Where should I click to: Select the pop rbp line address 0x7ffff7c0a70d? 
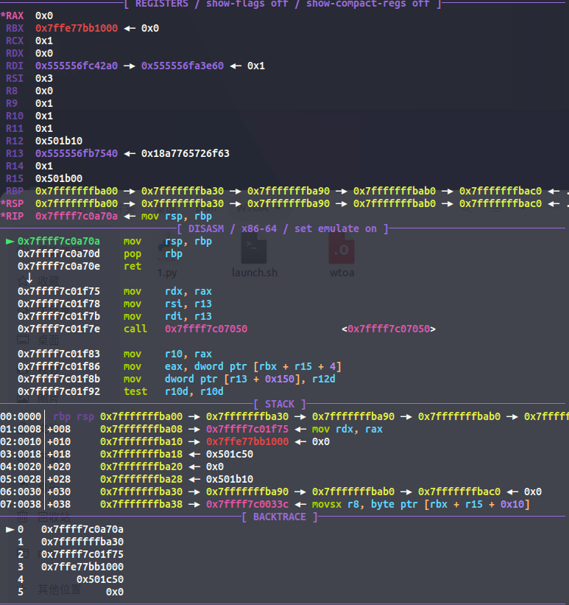[x=59, y=254]
